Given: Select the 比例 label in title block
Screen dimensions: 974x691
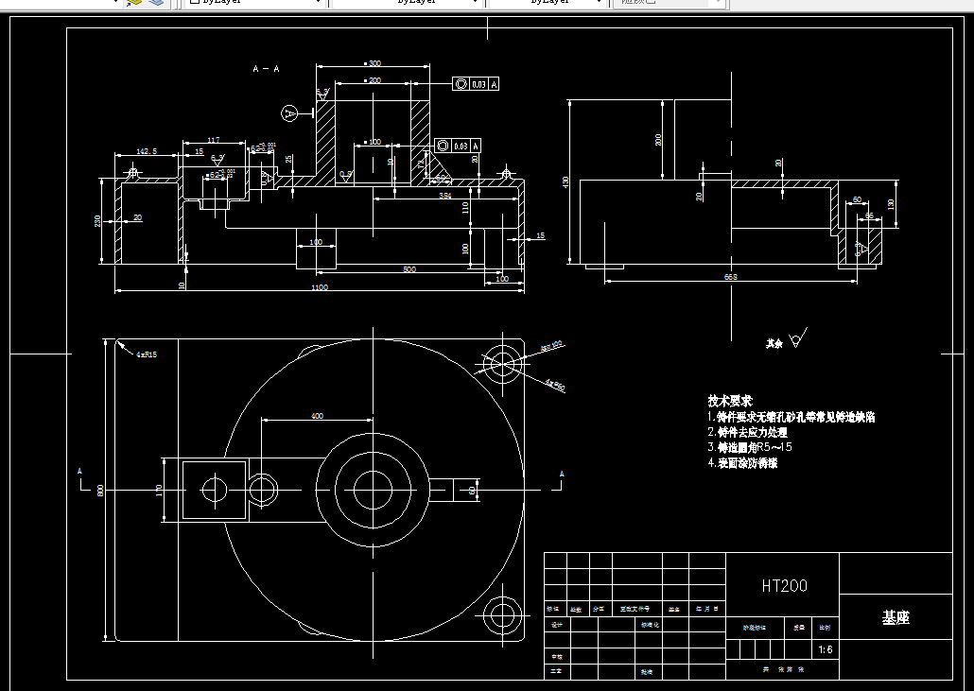Looking at the screenshot, I should click(825, 627).
